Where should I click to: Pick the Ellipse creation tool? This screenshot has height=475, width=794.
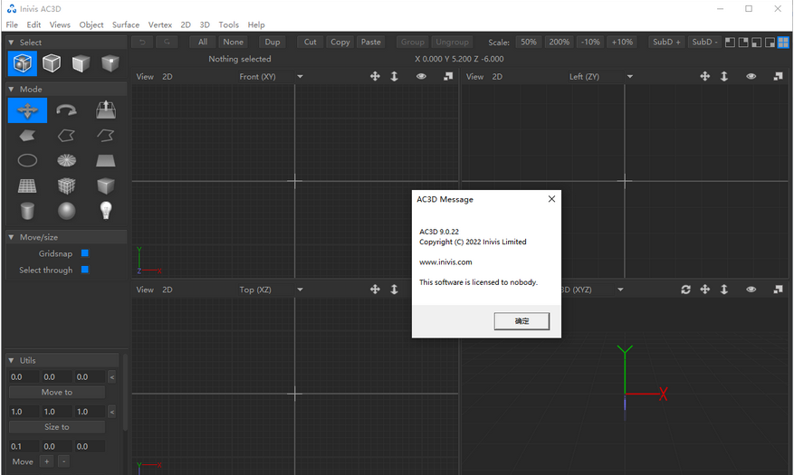pyautogui.click(x=27, y=161)
